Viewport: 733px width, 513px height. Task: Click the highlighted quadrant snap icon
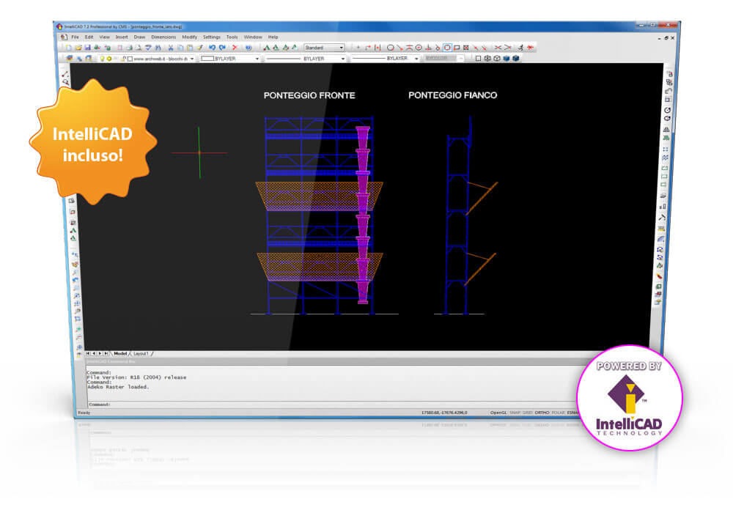click(x=447, y=48)
